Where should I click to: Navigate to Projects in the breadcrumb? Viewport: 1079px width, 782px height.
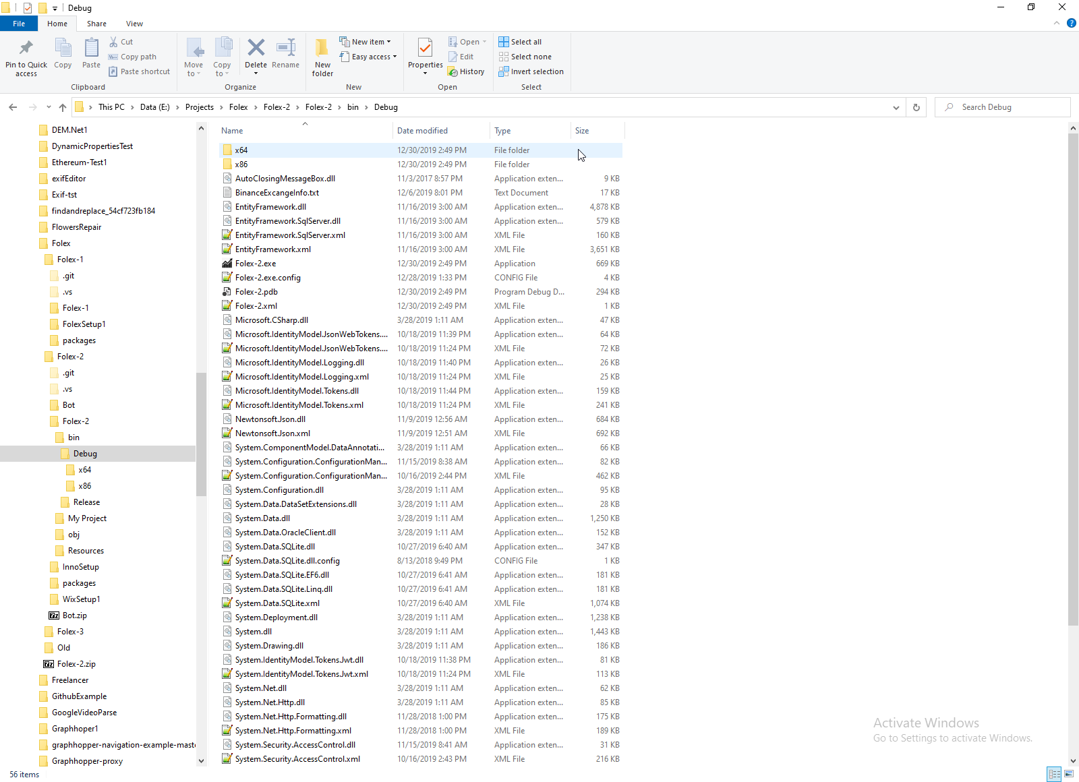pos(200,107)
